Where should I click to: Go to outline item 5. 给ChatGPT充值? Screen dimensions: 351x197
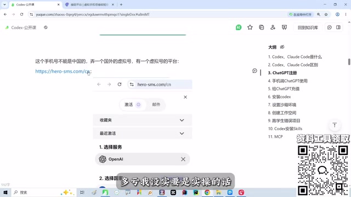click(284, 89)
